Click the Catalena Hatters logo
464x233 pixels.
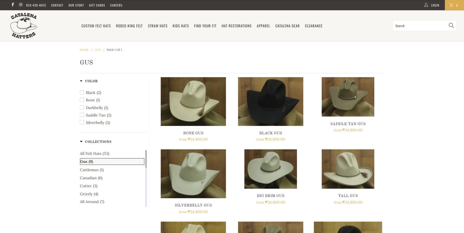click(x=24, y=26)
